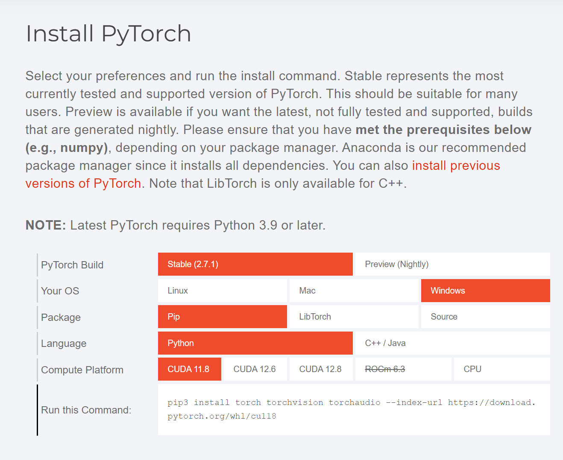Viewport: 563px width, 460px height.
Task: Select LibTorch package option
Action: point(354,317)
